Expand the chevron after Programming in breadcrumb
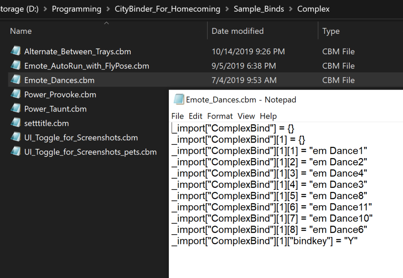This screenshot has width=403, height=278. [x=108, y=9]
